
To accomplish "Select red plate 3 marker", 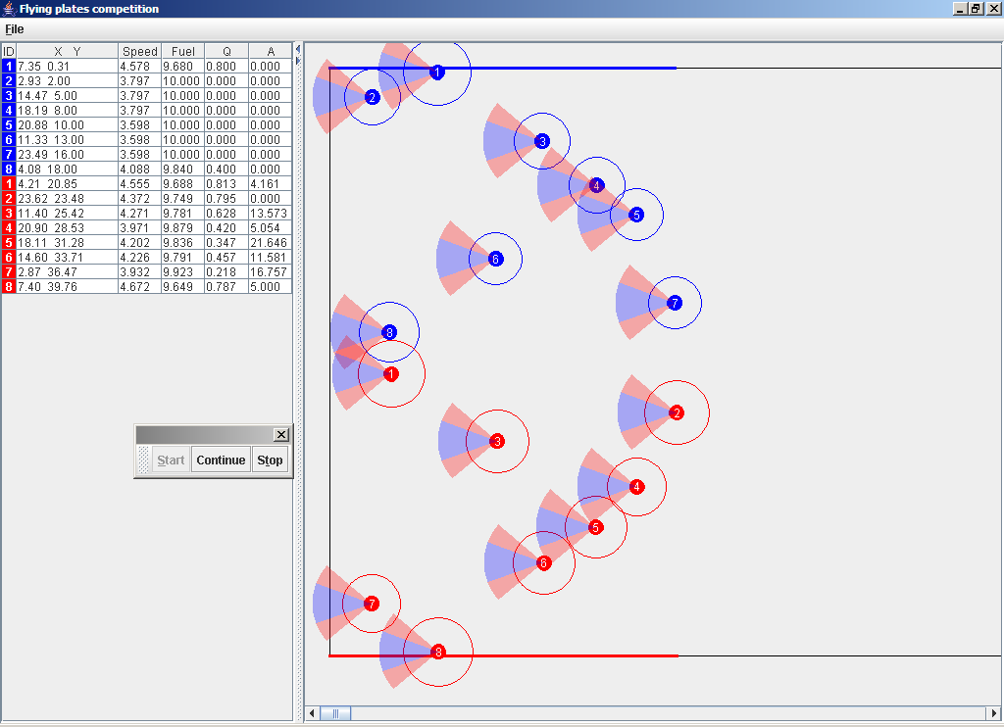I will point(497,441).
